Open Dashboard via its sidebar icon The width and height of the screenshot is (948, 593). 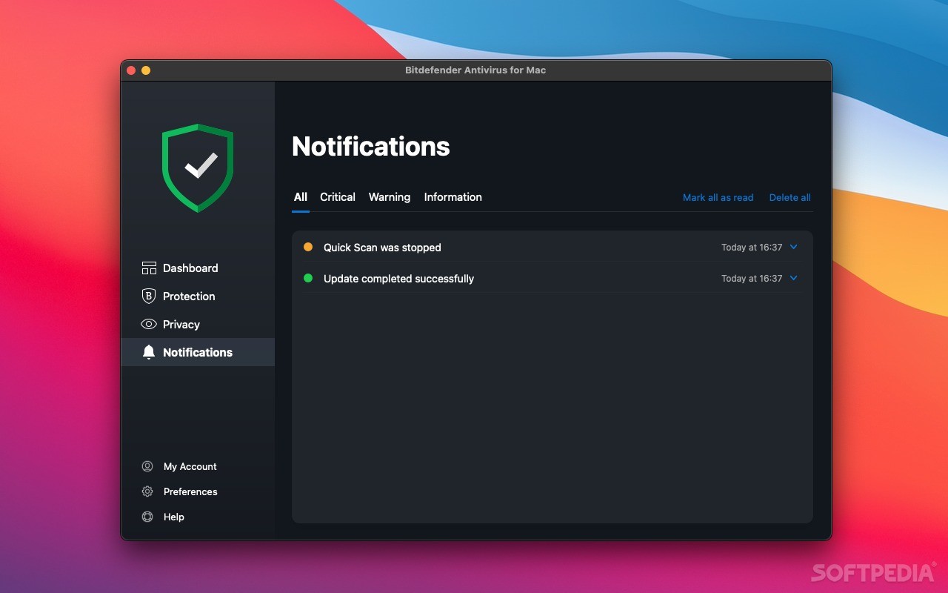pos(149,268)
